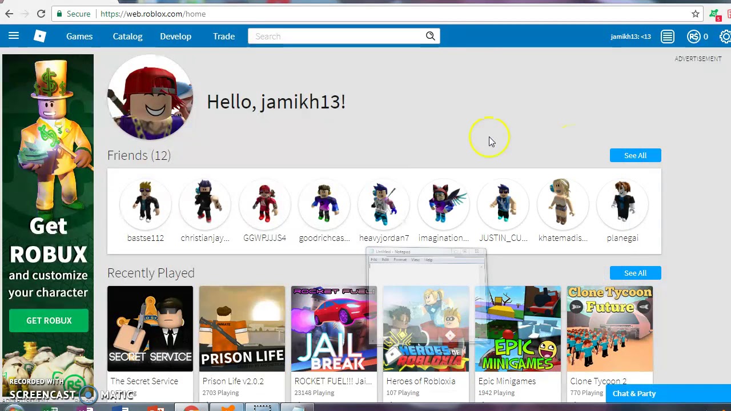The image size is (731, 411).
Task: Open the Robux balance icon
Action: 694,37
